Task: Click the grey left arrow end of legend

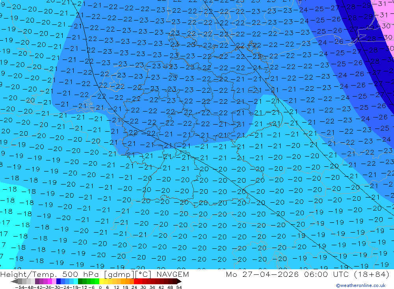Action: 14,282
